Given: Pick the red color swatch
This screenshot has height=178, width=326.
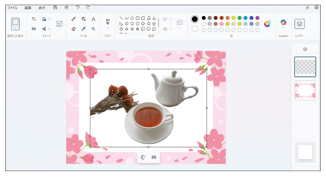Looking at the screenshot, I should (222, 18).
